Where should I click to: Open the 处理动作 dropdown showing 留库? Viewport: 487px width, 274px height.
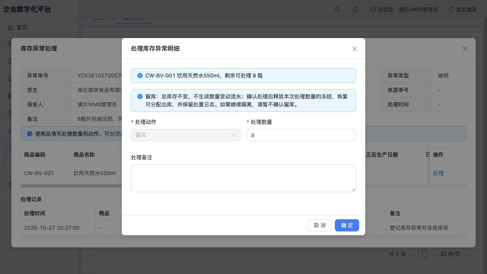pyautogui.click(x=186, y=135)
